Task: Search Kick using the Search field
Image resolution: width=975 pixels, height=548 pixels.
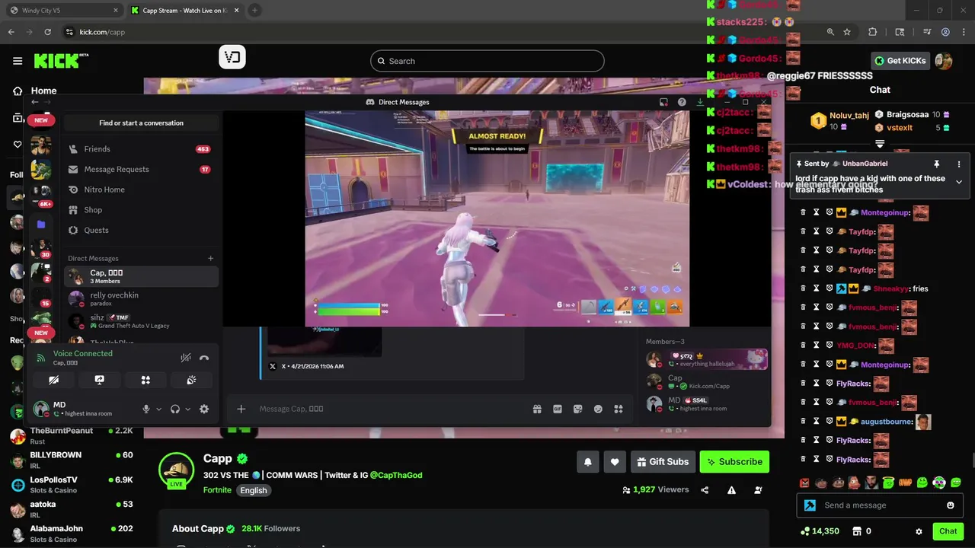Action: click(487, 61)
